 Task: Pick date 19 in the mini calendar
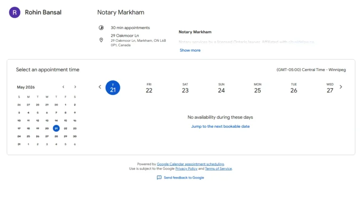tap(38, 128)
